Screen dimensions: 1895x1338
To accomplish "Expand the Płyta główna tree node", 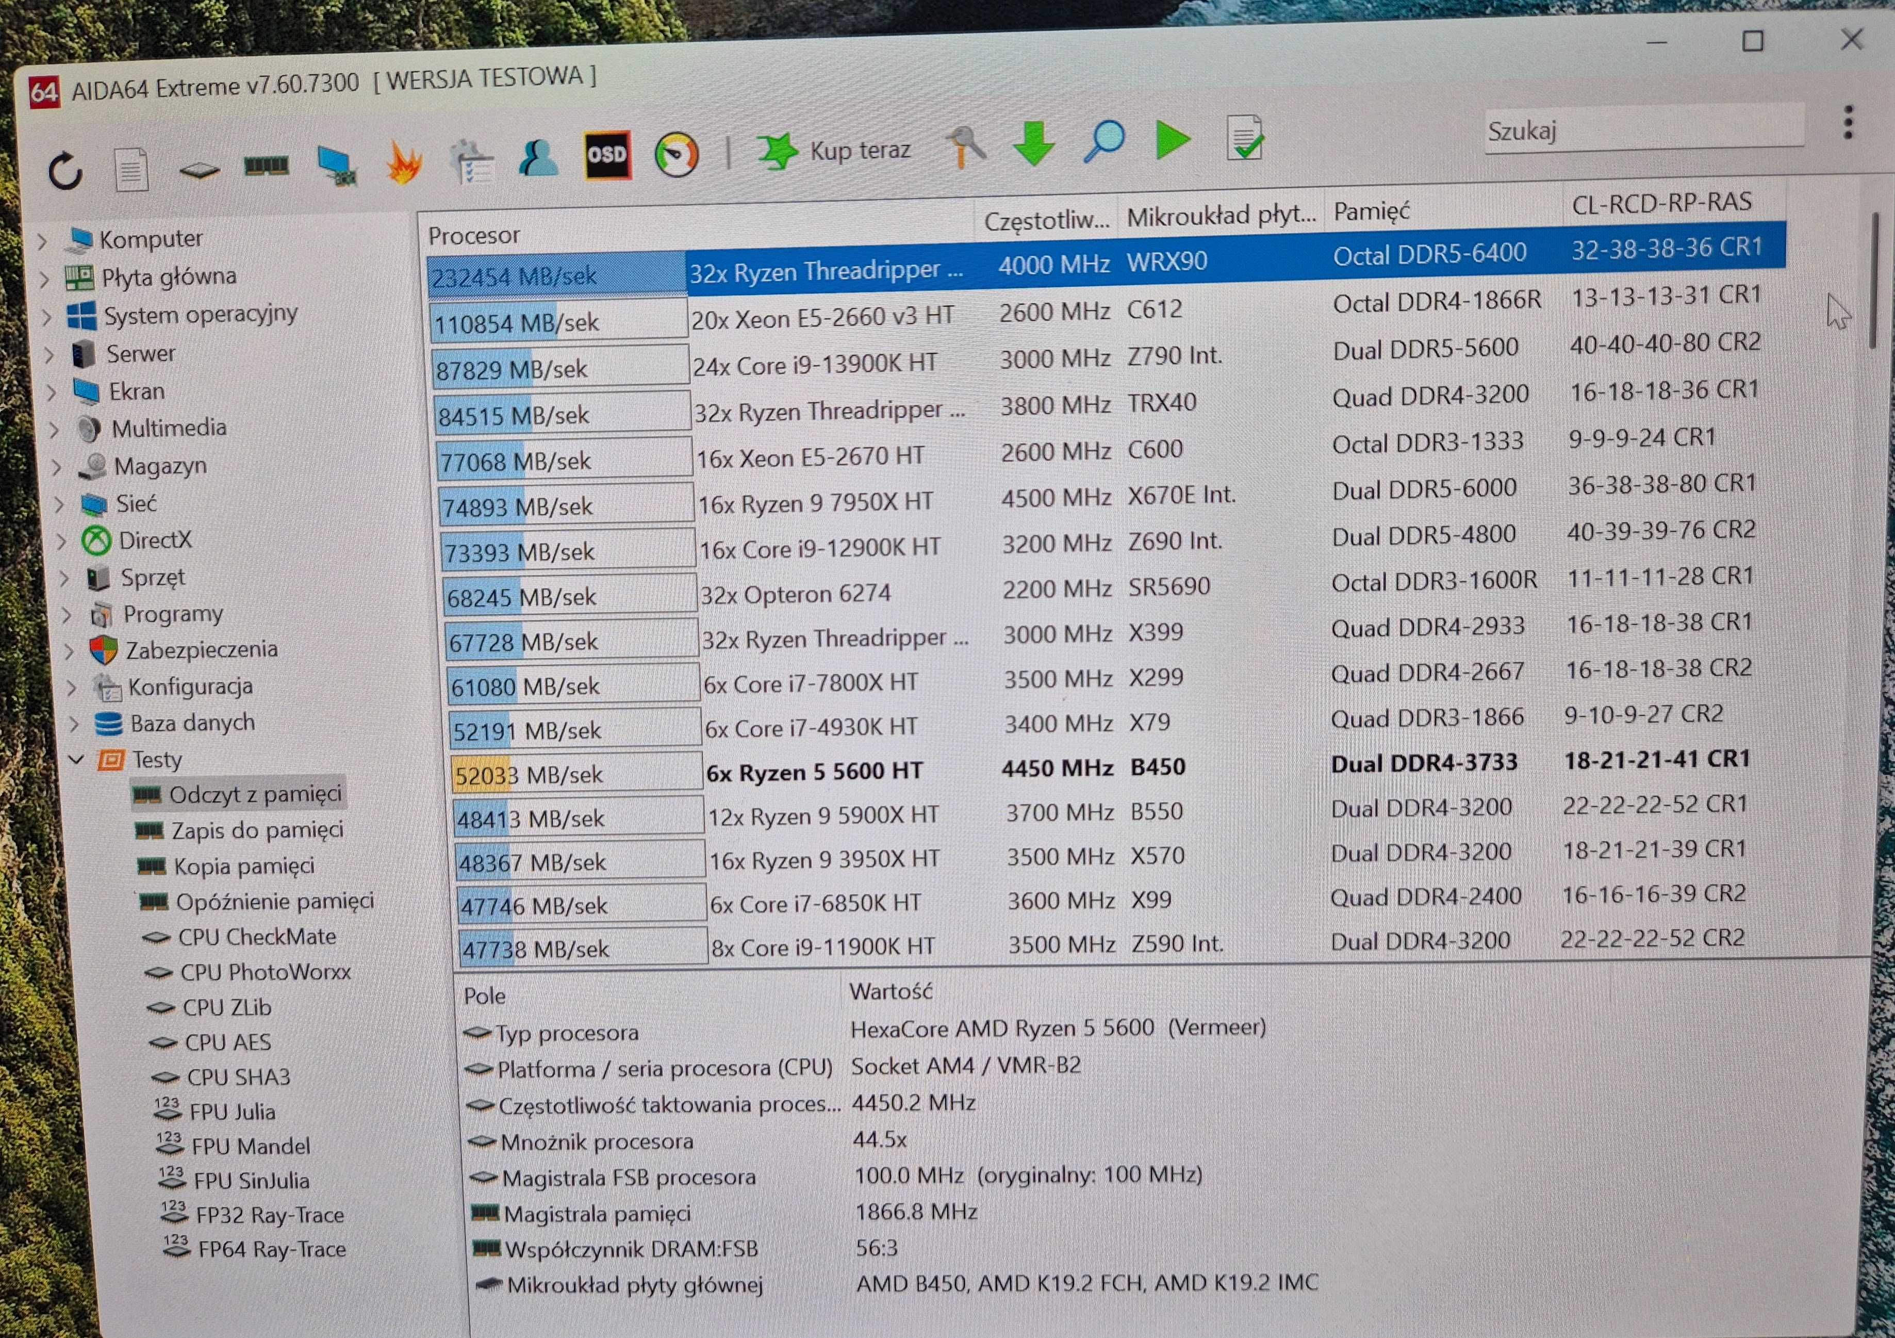I will 44,279.
